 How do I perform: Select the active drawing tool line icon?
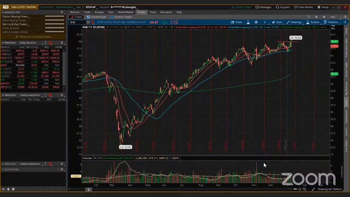(313, 189)
